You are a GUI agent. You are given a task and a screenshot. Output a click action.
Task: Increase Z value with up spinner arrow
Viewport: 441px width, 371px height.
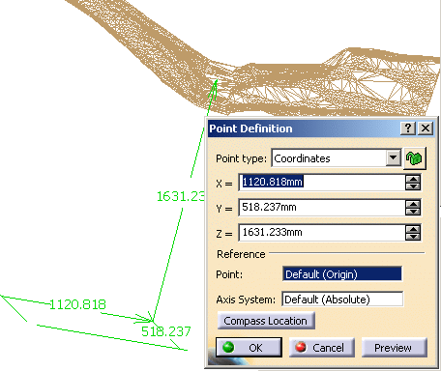pos(413,229)
